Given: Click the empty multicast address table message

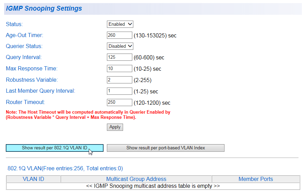Looking at the screenshot, I should [153, 186].
